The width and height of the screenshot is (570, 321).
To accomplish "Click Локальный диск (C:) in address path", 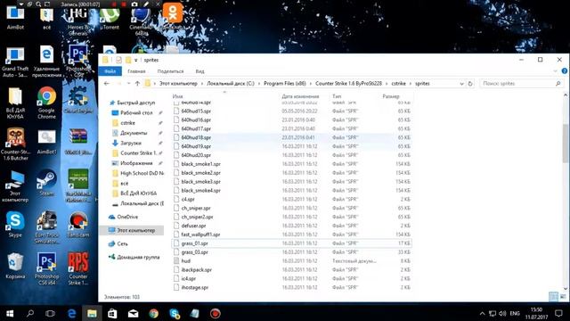I will tap(231, 83).
